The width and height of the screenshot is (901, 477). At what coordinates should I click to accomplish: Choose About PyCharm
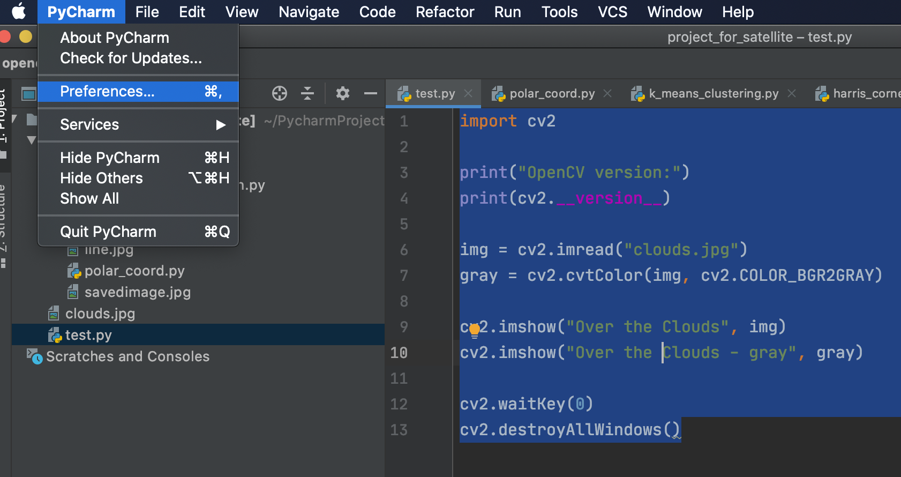138,38
